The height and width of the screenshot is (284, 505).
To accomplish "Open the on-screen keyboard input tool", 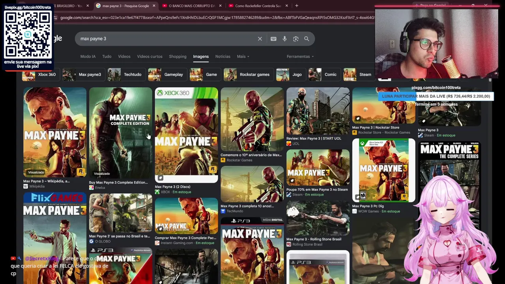I will click(x=273, y=39).
